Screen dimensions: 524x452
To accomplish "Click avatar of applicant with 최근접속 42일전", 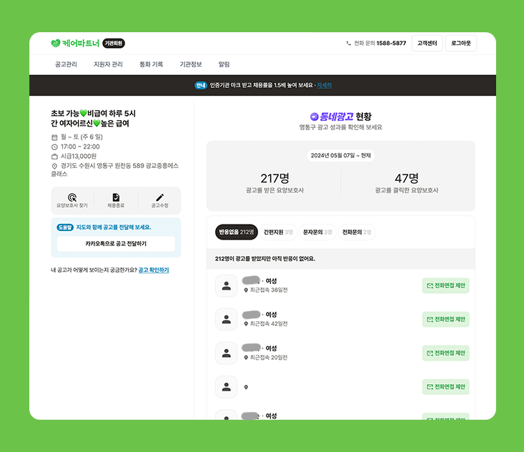I will tap(226, 320).
